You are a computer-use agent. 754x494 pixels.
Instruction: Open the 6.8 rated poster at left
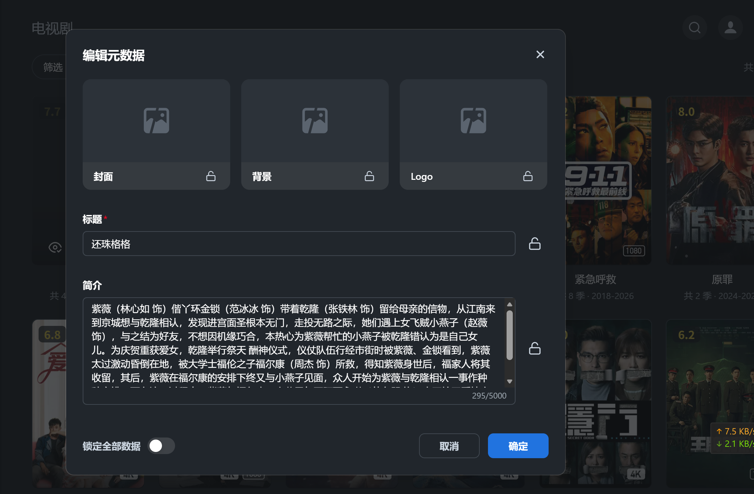(x=49, y=403)
